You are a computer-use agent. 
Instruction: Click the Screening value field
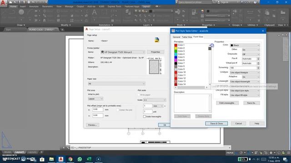[243, 68]
